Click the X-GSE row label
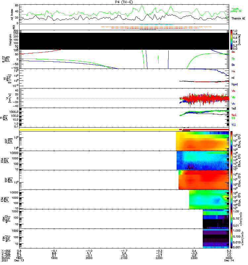The image size is (248, 265). coord(6,251)
